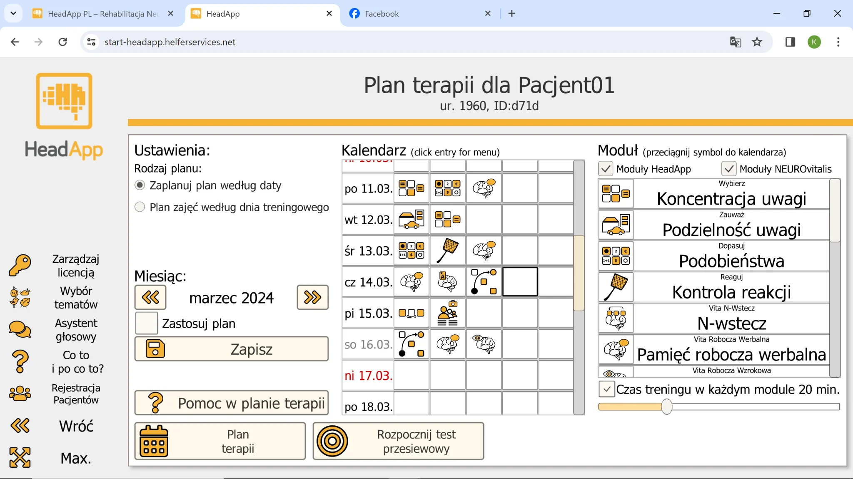The width and height of the screenshot is (853, 479).
Task: Reload the page
Action: 62,42
